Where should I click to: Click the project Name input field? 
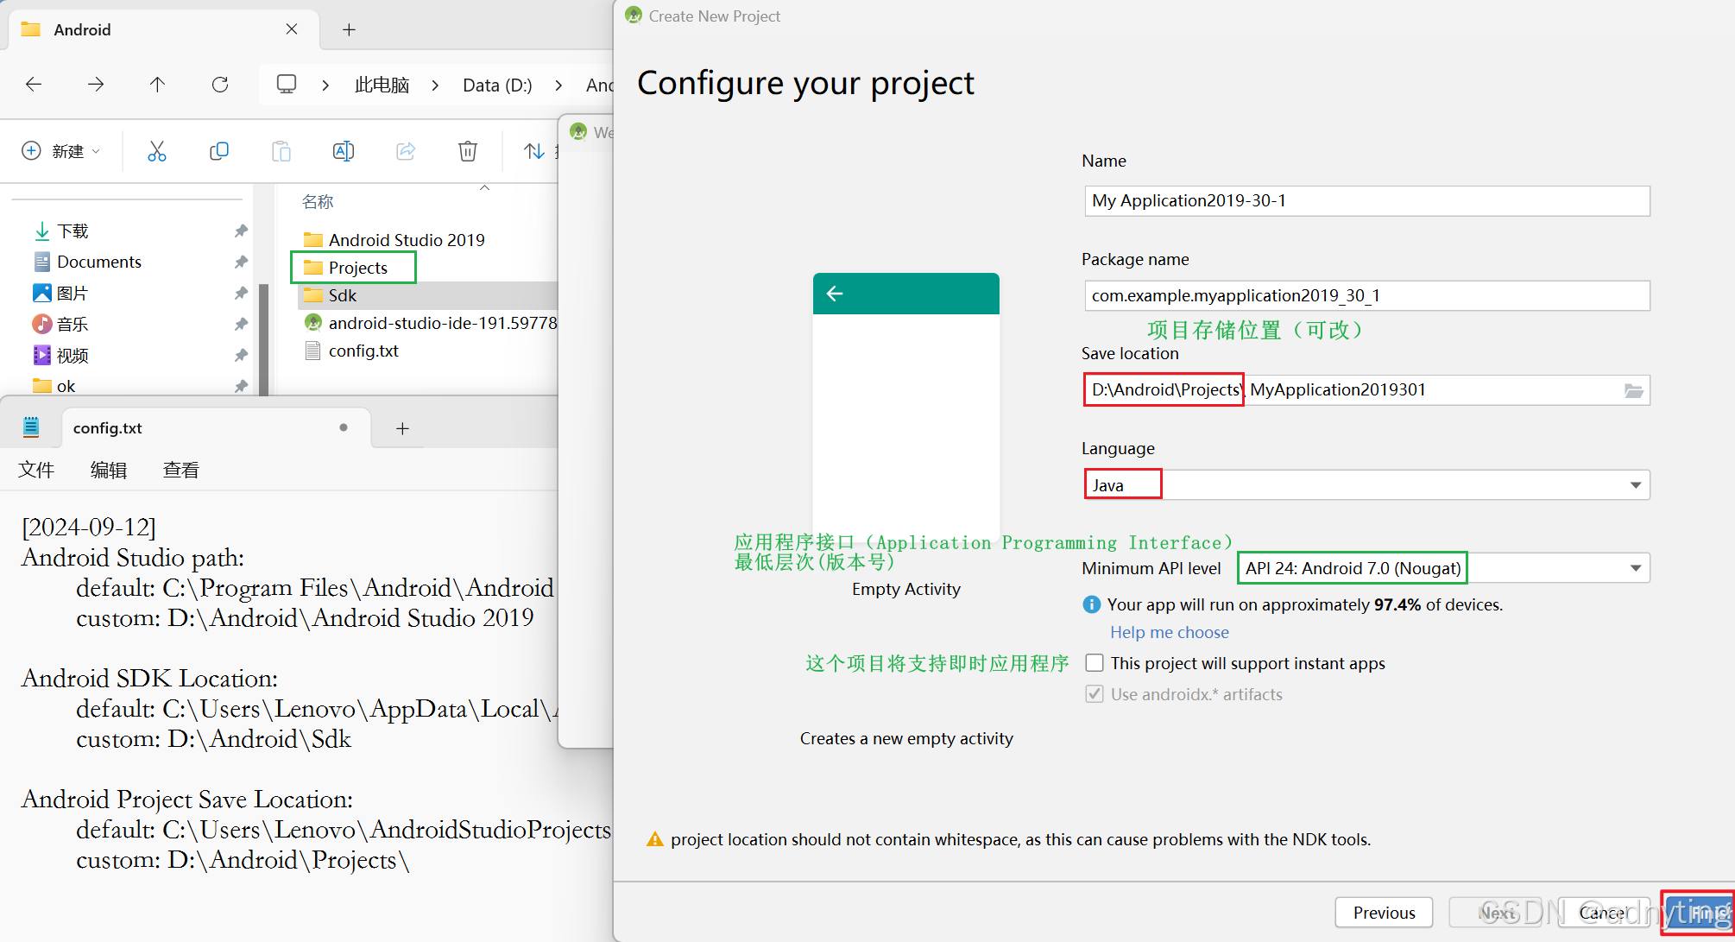(1366, 201)
